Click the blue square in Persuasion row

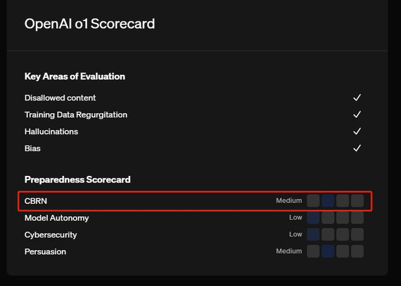[328, 251]
